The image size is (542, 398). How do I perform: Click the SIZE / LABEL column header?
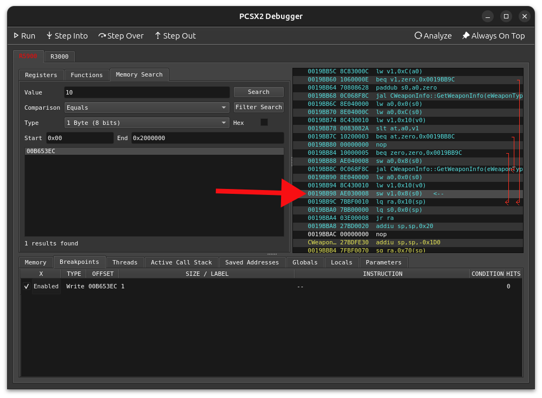point(207,274)
